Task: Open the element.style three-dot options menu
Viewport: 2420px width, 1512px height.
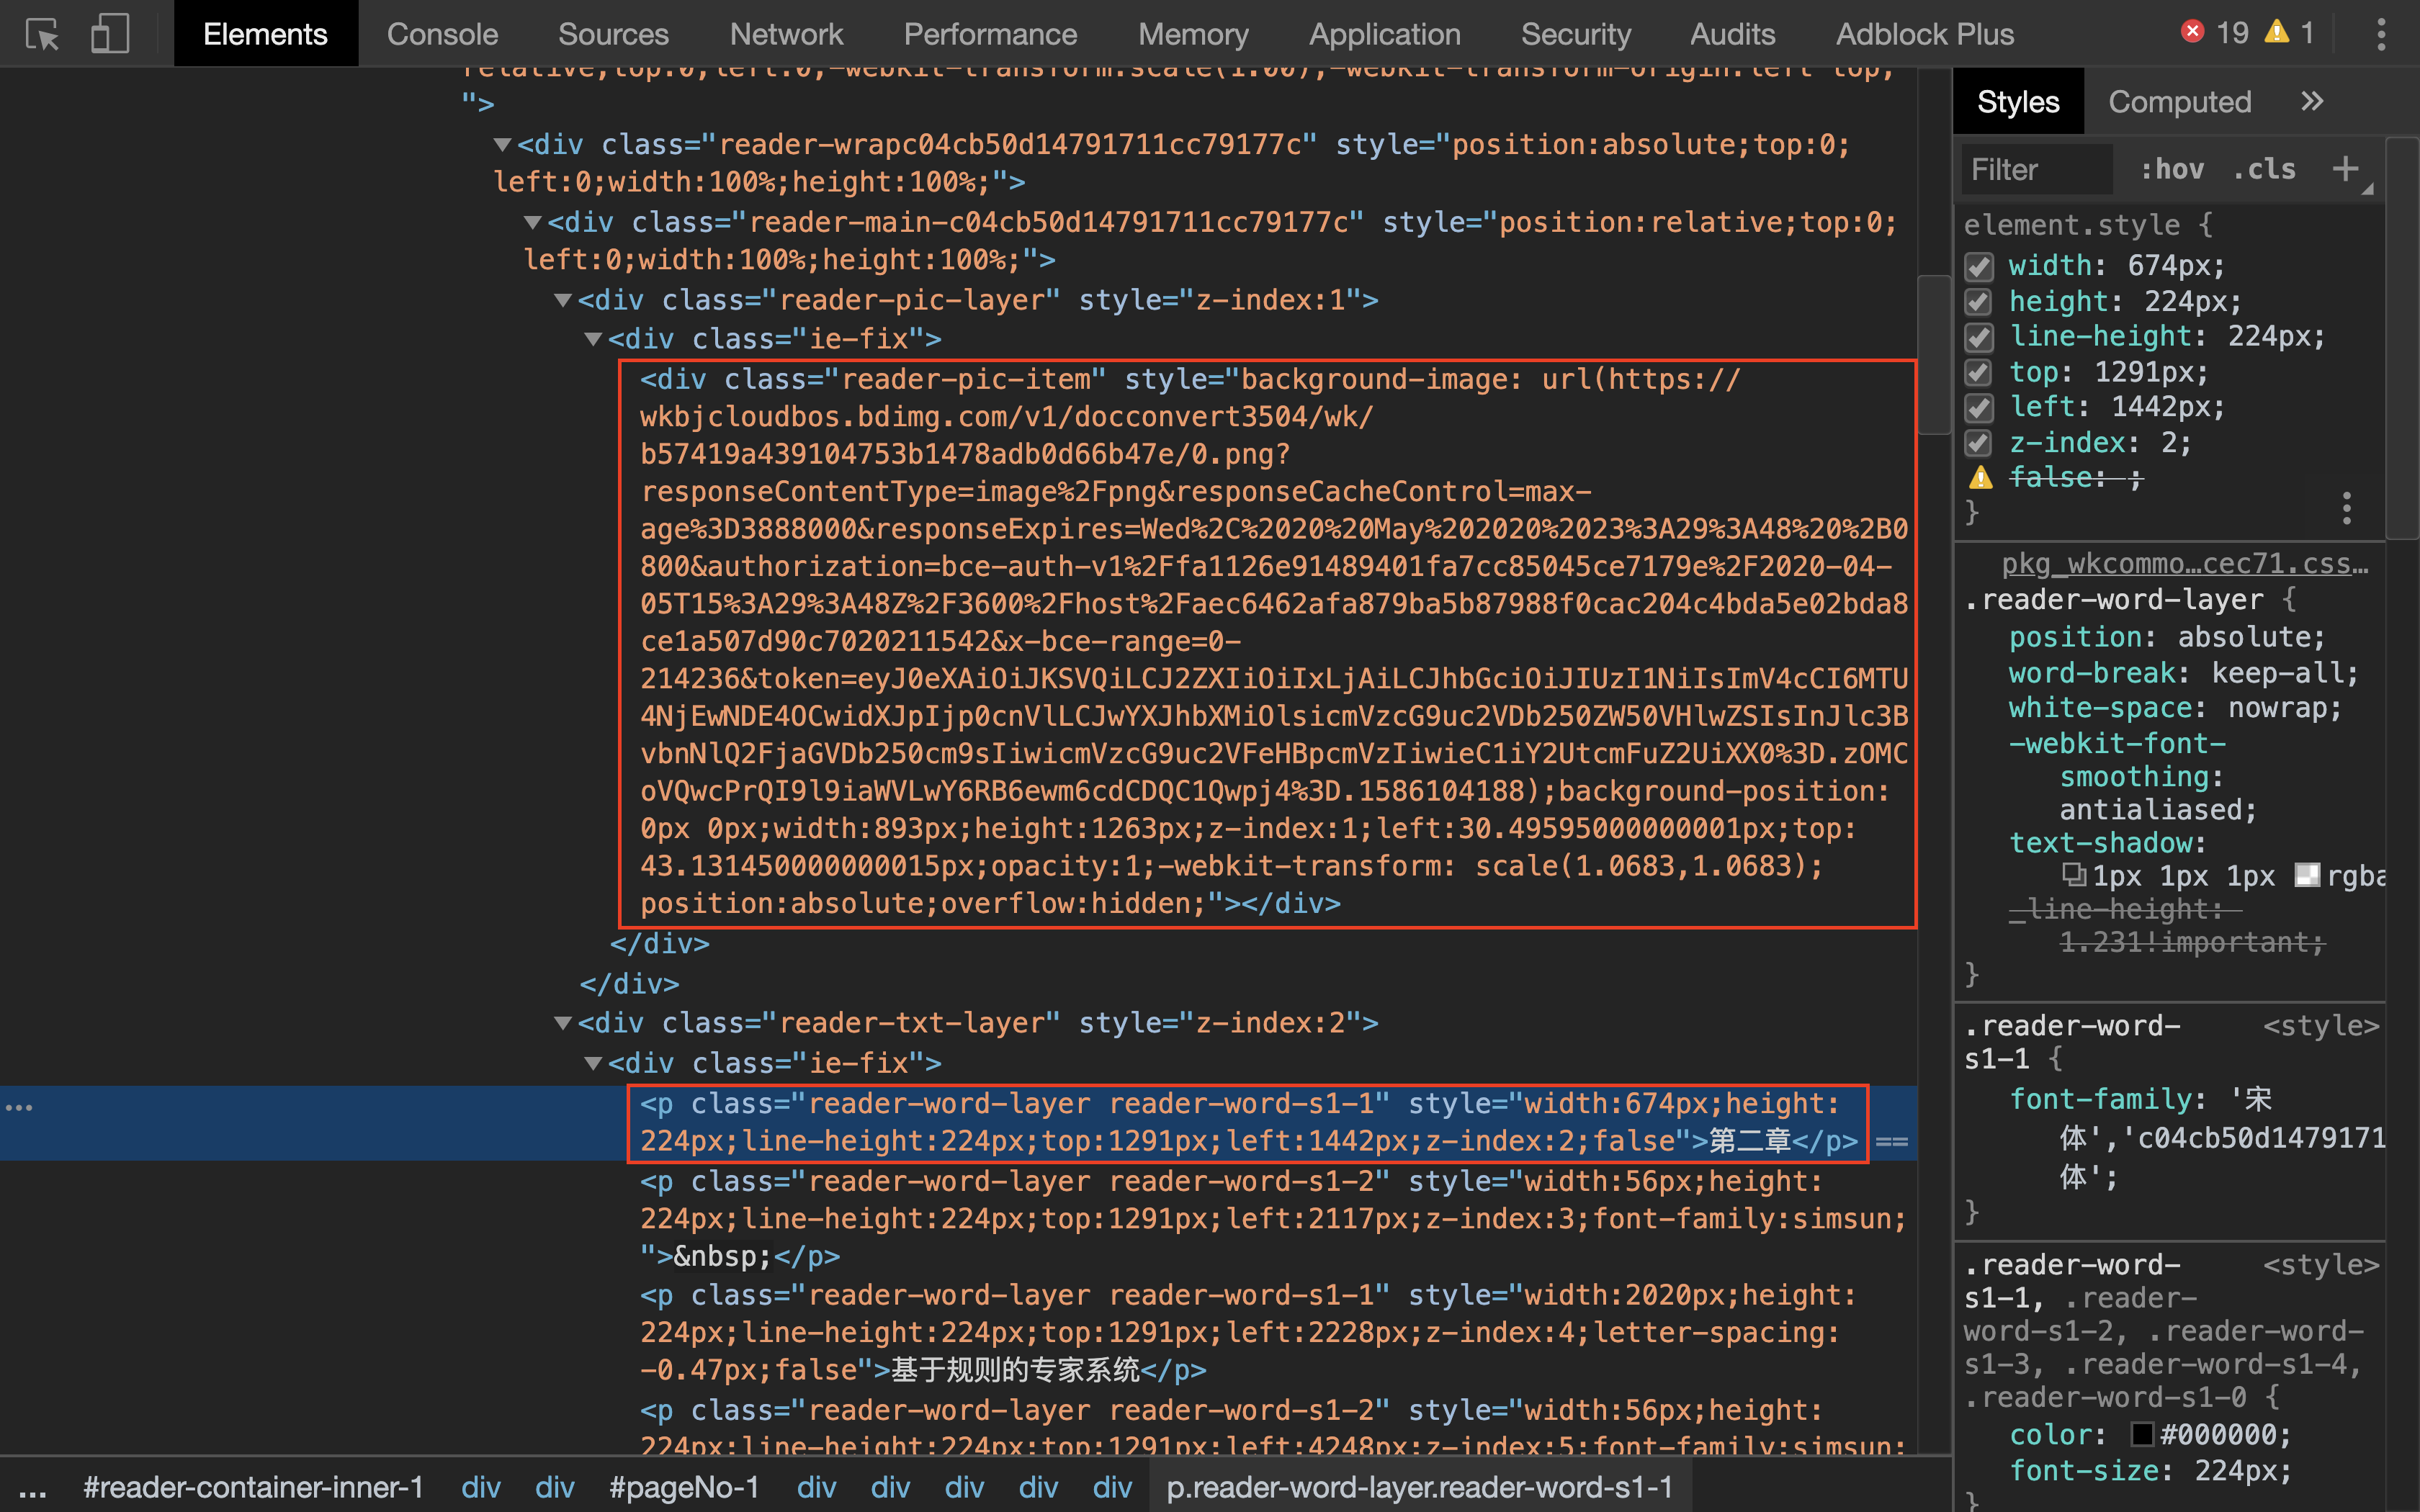Action: point(2346,508)
